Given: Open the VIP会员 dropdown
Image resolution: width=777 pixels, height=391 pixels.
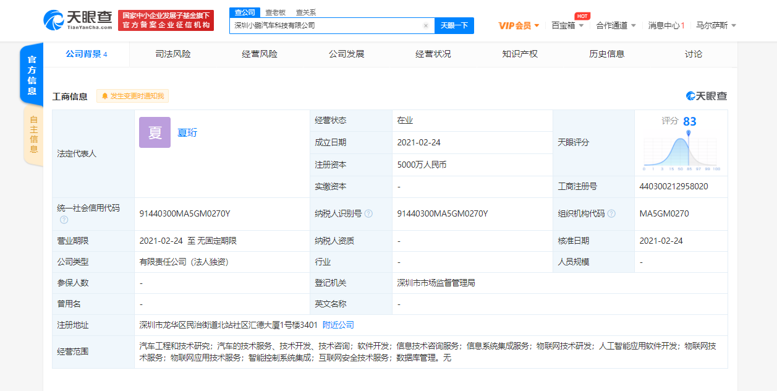Looking at the screenshot, I should [519, 26].
